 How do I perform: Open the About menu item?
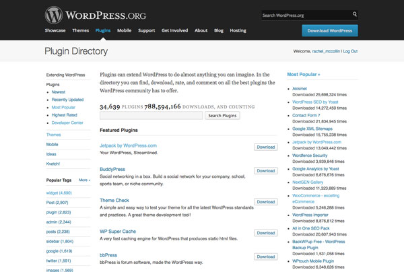pyautogui.click(x=201, y=30)
